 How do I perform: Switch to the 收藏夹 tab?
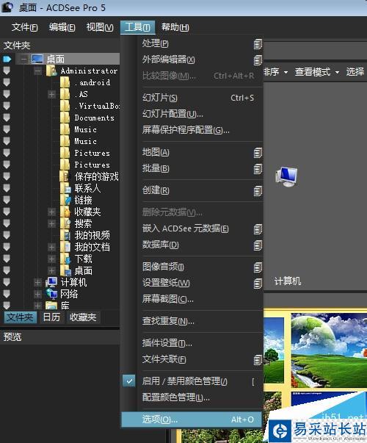[83, 317]
